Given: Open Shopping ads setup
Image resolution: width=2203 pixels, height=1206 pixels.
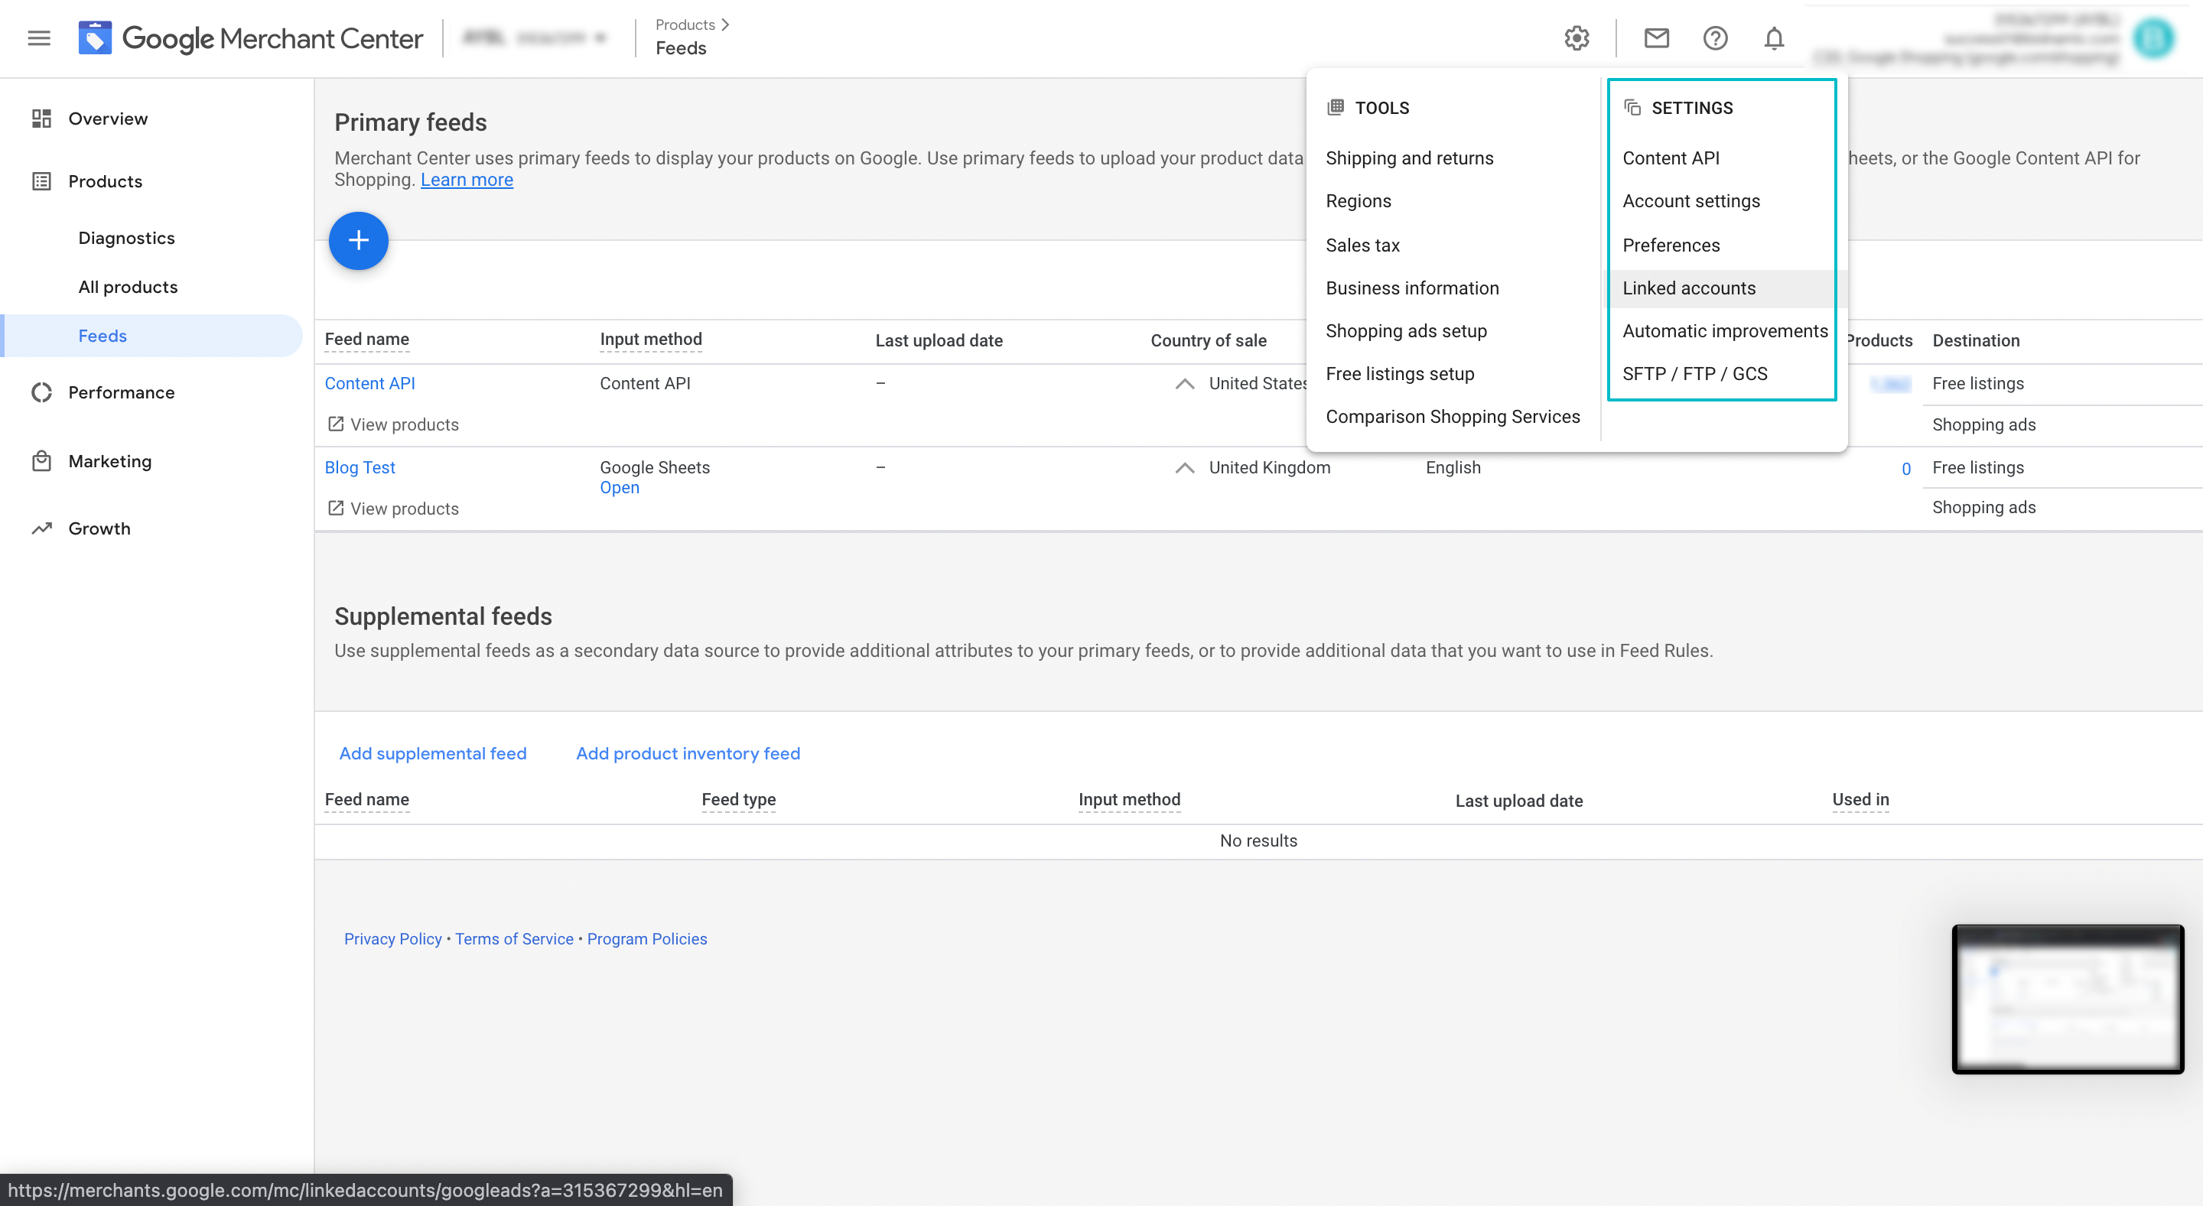Looking at the screenshot, I should click(x=1406, y=331).
